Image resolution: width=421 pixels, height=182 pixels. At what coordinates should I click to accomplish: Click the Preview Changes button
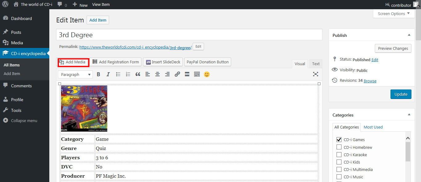click(x=393, y=48)
